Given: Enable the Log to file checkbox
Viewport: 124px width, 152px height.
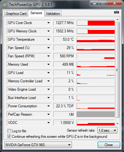Looking at the screenshot, I should 9,131.
